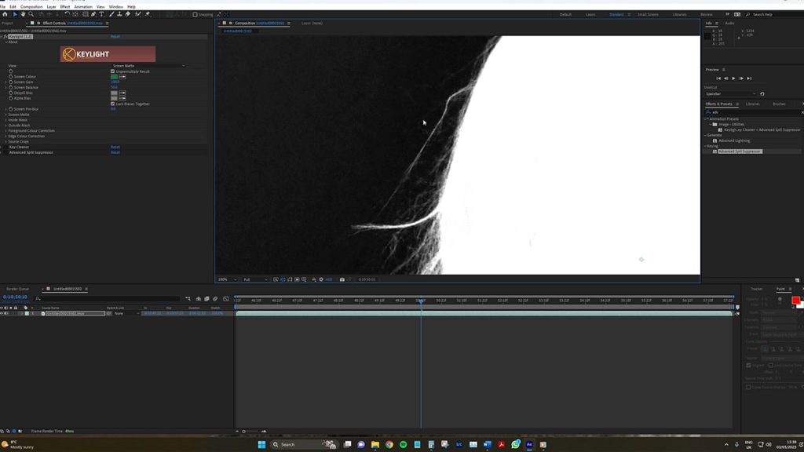
Task: Open WhatsApp from the taskbar
Action: tap(515, 444)
